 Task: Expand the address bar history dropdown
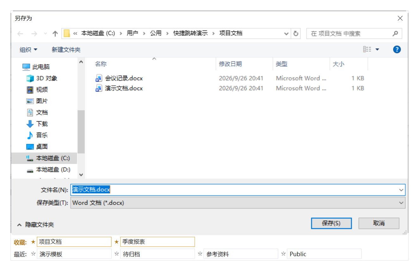[286, 34]
